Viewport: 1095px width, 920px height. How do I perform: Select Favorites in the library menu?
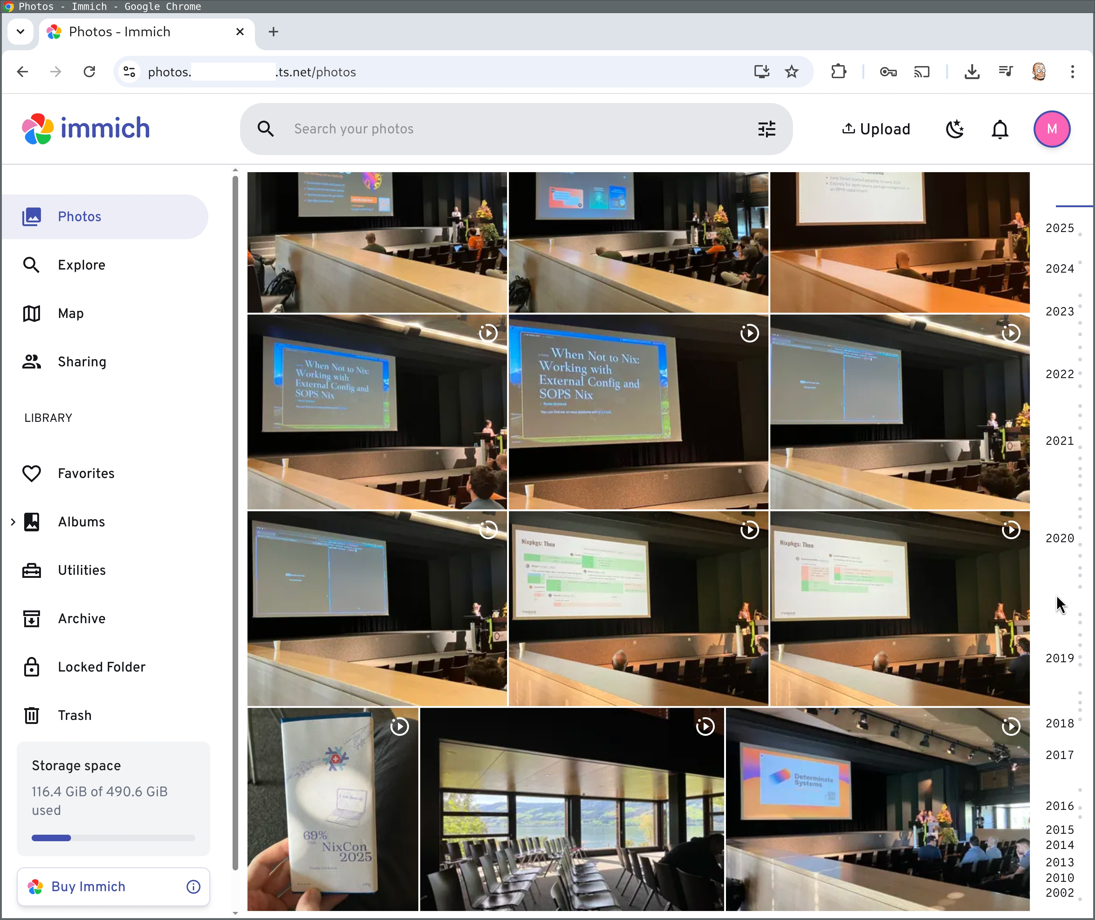coord(86,474)
